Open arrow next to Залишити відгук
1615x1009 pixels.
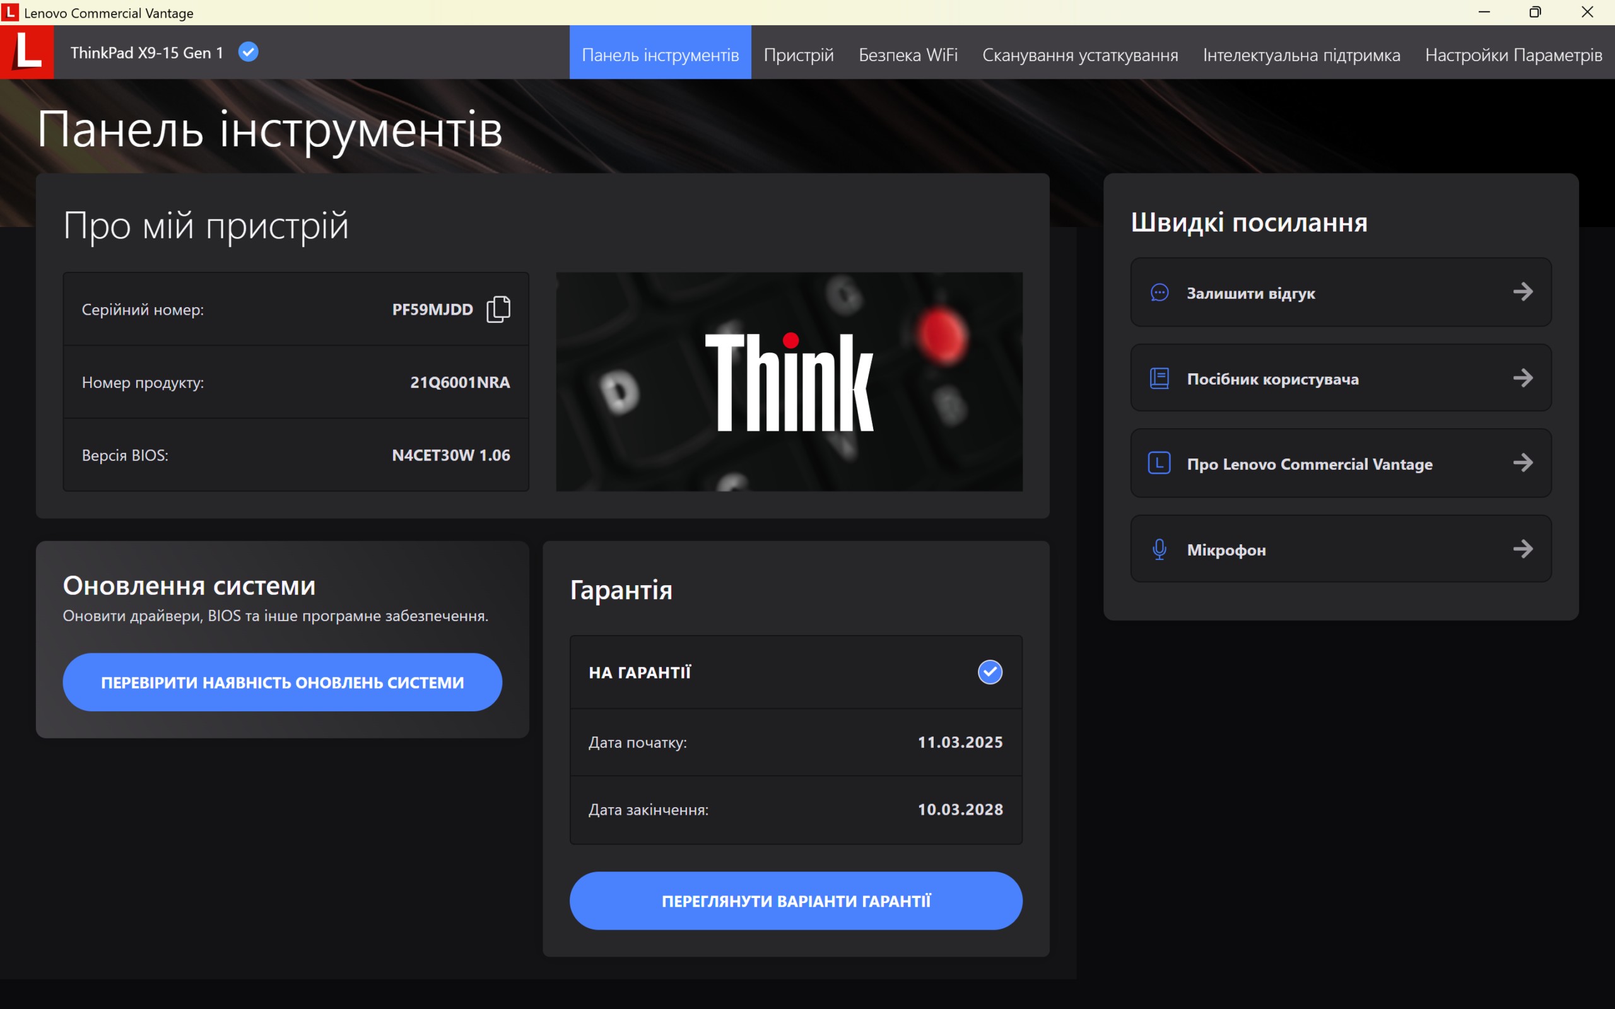point(1522,292)
